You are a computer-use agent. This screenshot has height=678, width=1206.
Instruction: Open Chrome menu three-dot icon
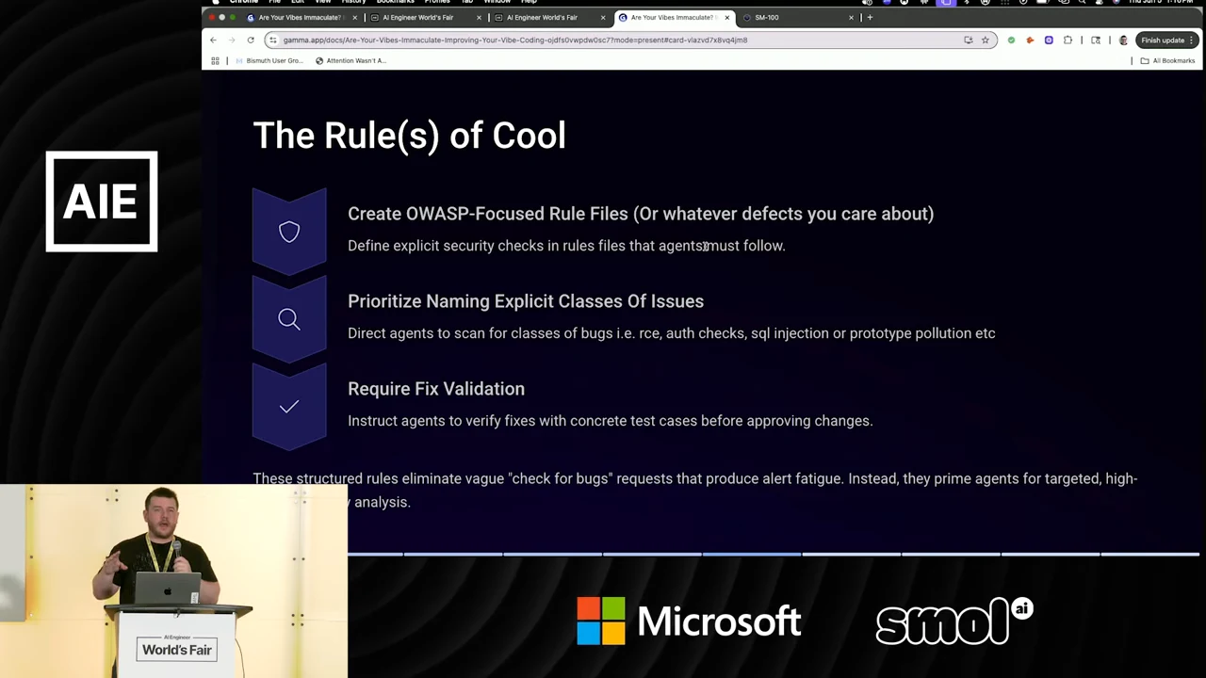1192,40
